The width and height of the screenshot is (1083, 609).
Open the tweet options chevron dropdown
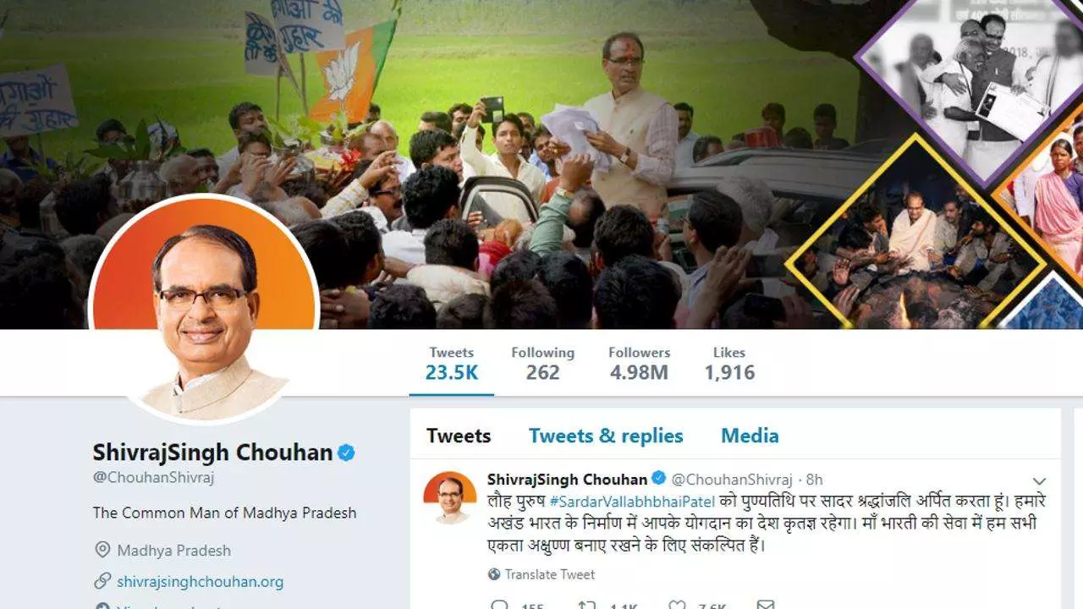[x=1040, y=481]
